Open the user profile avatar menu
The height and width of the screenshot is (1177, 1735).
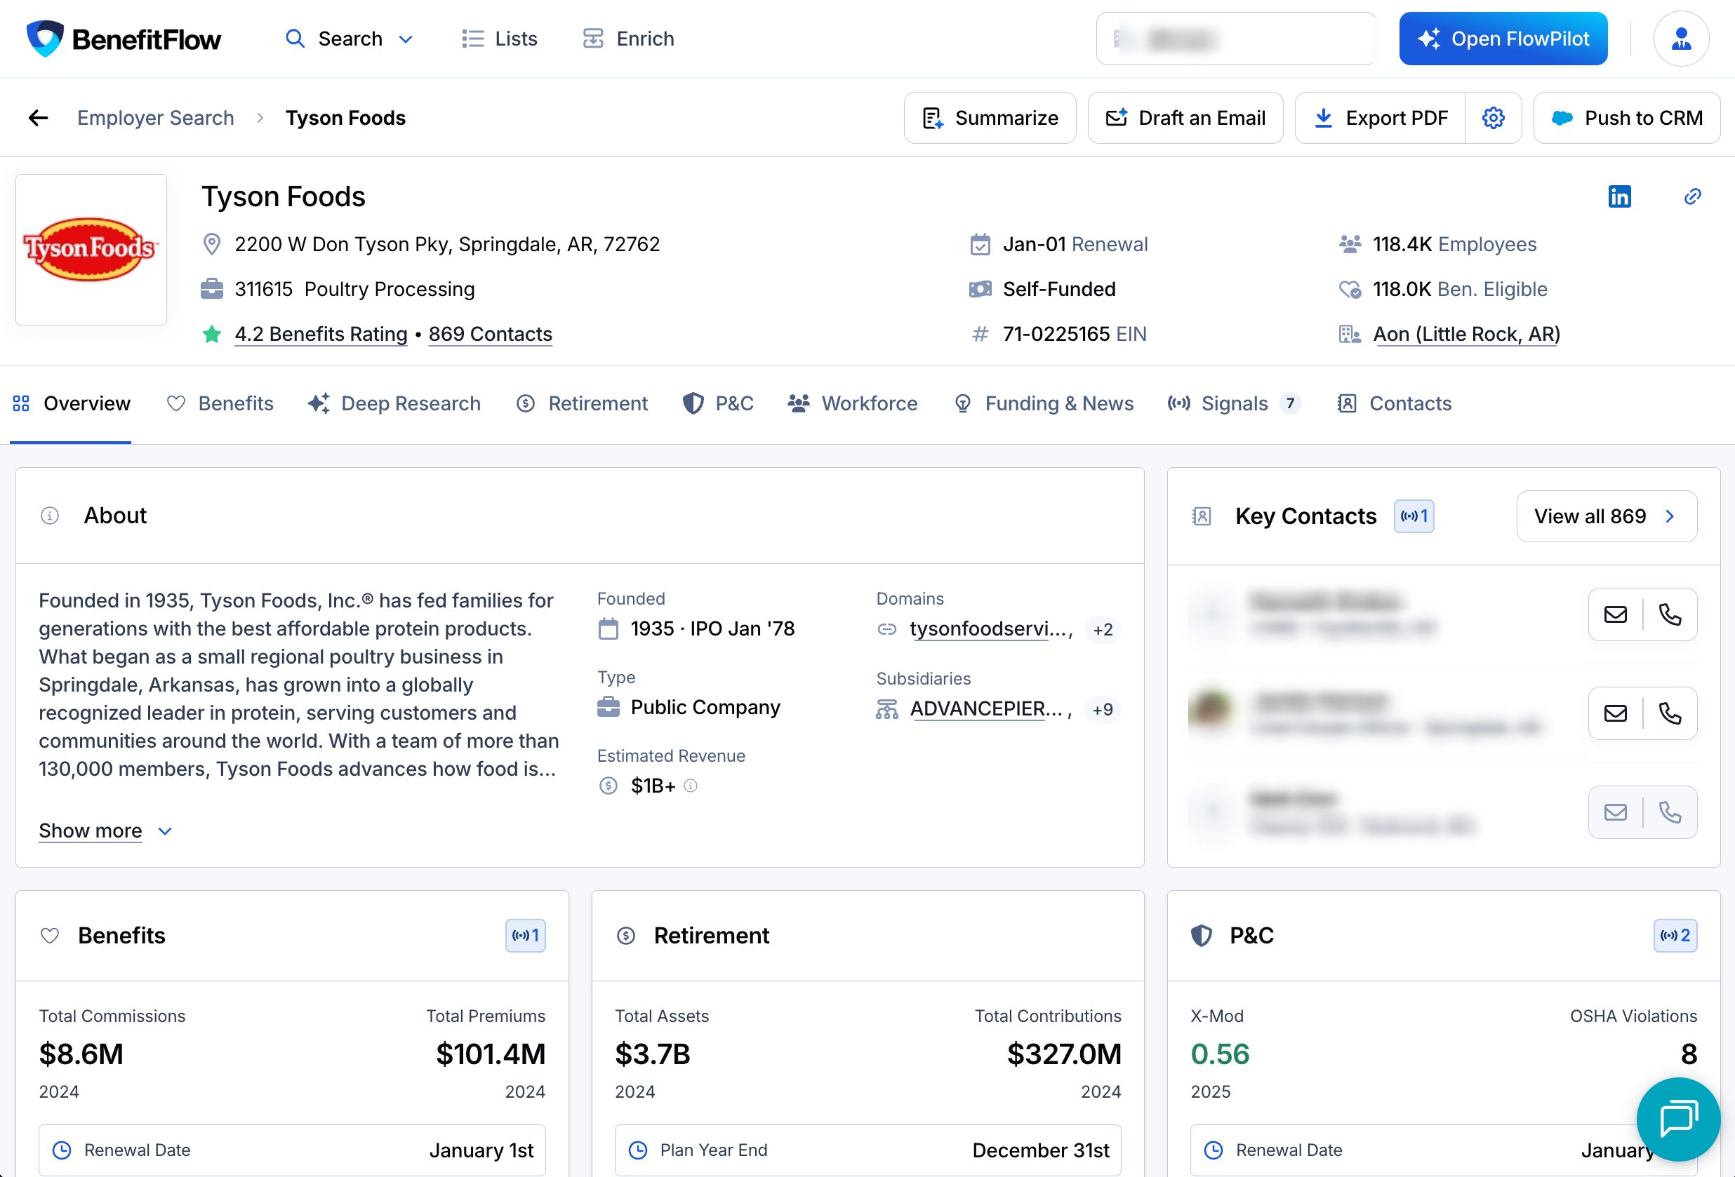[x=1681, y=39]
